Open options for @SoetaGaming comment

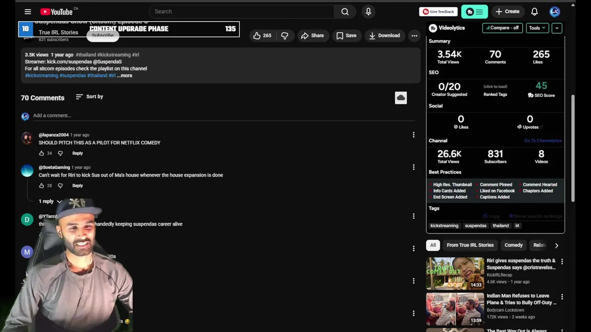414,167
